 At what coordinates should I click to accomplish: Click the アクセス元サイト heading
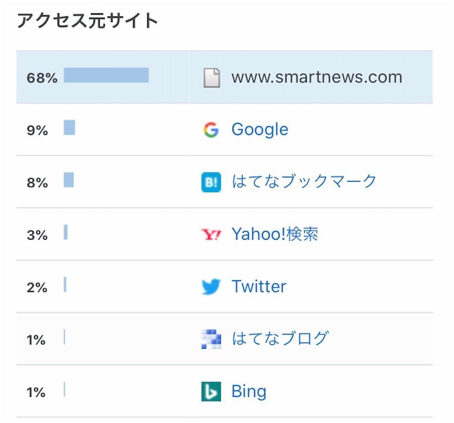[x=87, y=20]
